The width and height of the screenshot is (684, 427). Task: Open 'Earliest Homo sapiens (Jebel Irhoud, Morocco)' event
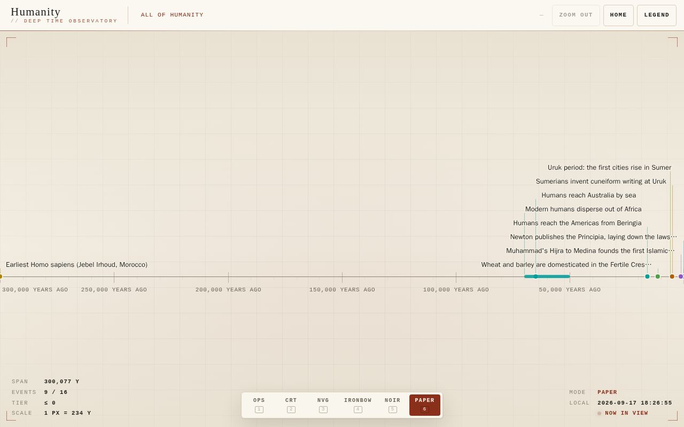pos(76,265)
